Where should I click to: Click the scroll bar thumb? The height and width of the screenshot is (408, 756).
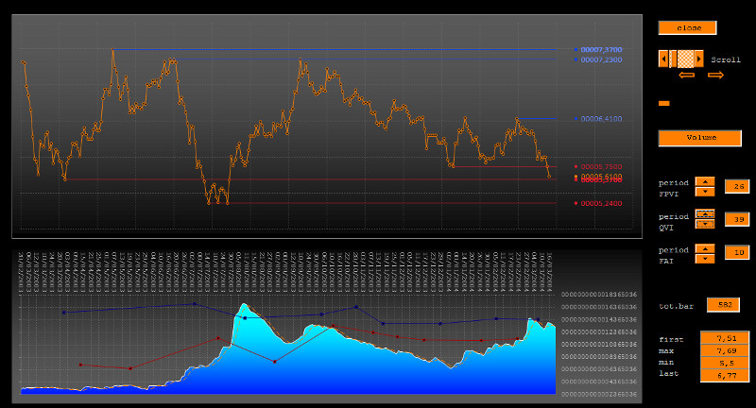tap(686, 59)
